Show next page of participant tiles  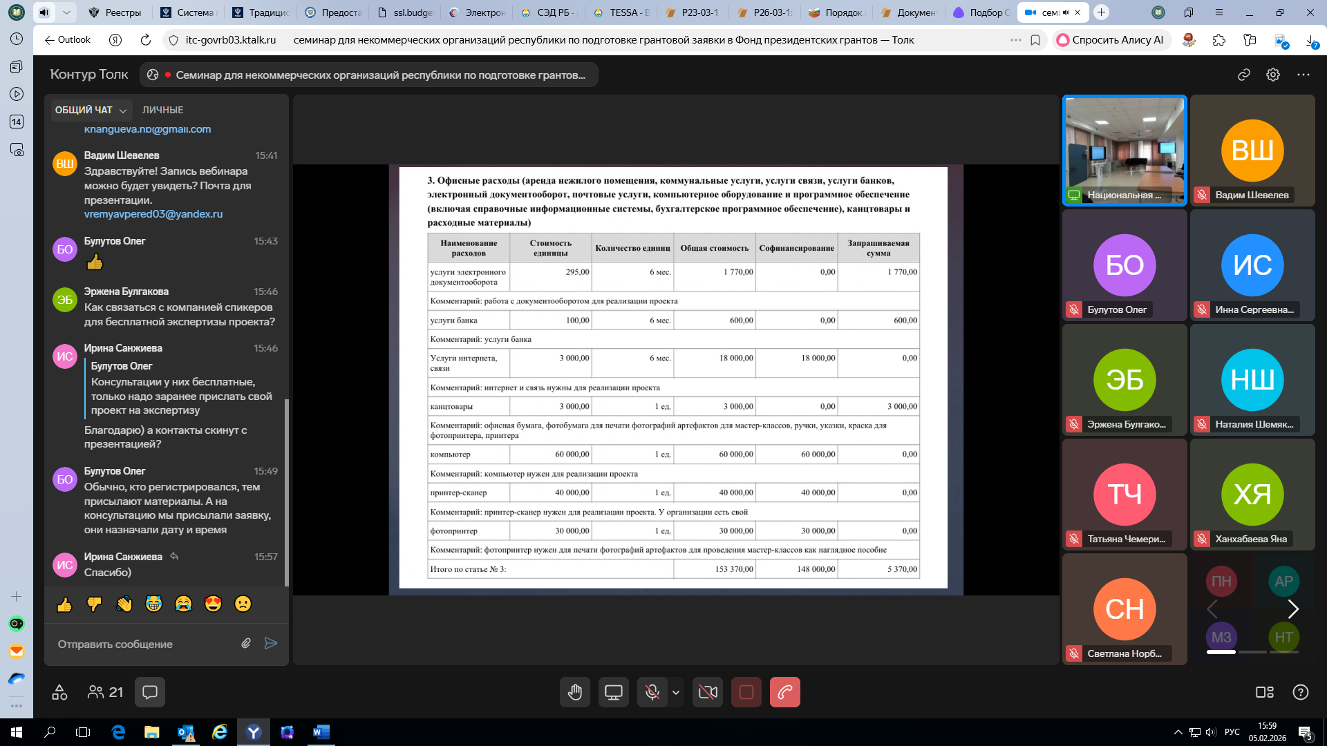pyautogui.click(x=1293, y=609)
